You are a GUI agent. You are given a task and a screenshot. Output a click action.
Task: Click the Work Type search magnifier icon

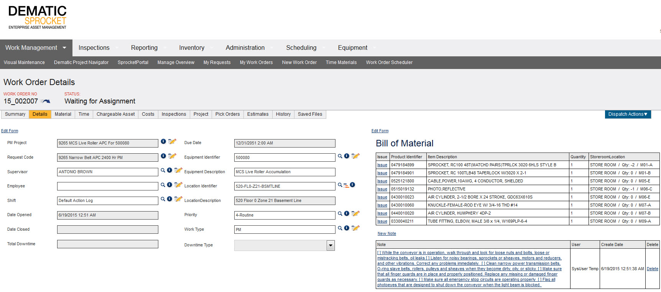(340, 228)
